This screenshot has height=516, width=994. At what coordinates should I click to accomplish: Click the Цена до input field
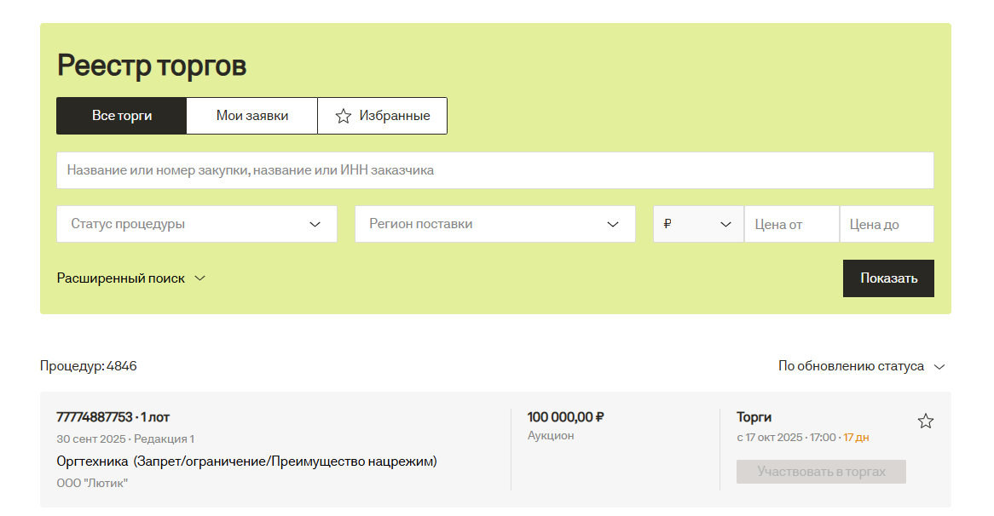click(886, 224)
